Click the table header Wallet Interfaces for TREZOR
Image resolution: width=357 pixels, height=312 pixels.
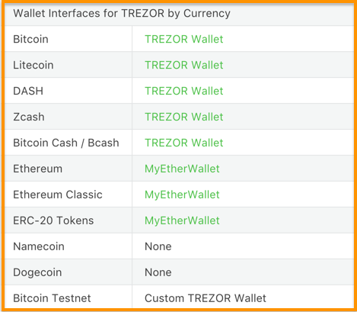tap(122, 14)
